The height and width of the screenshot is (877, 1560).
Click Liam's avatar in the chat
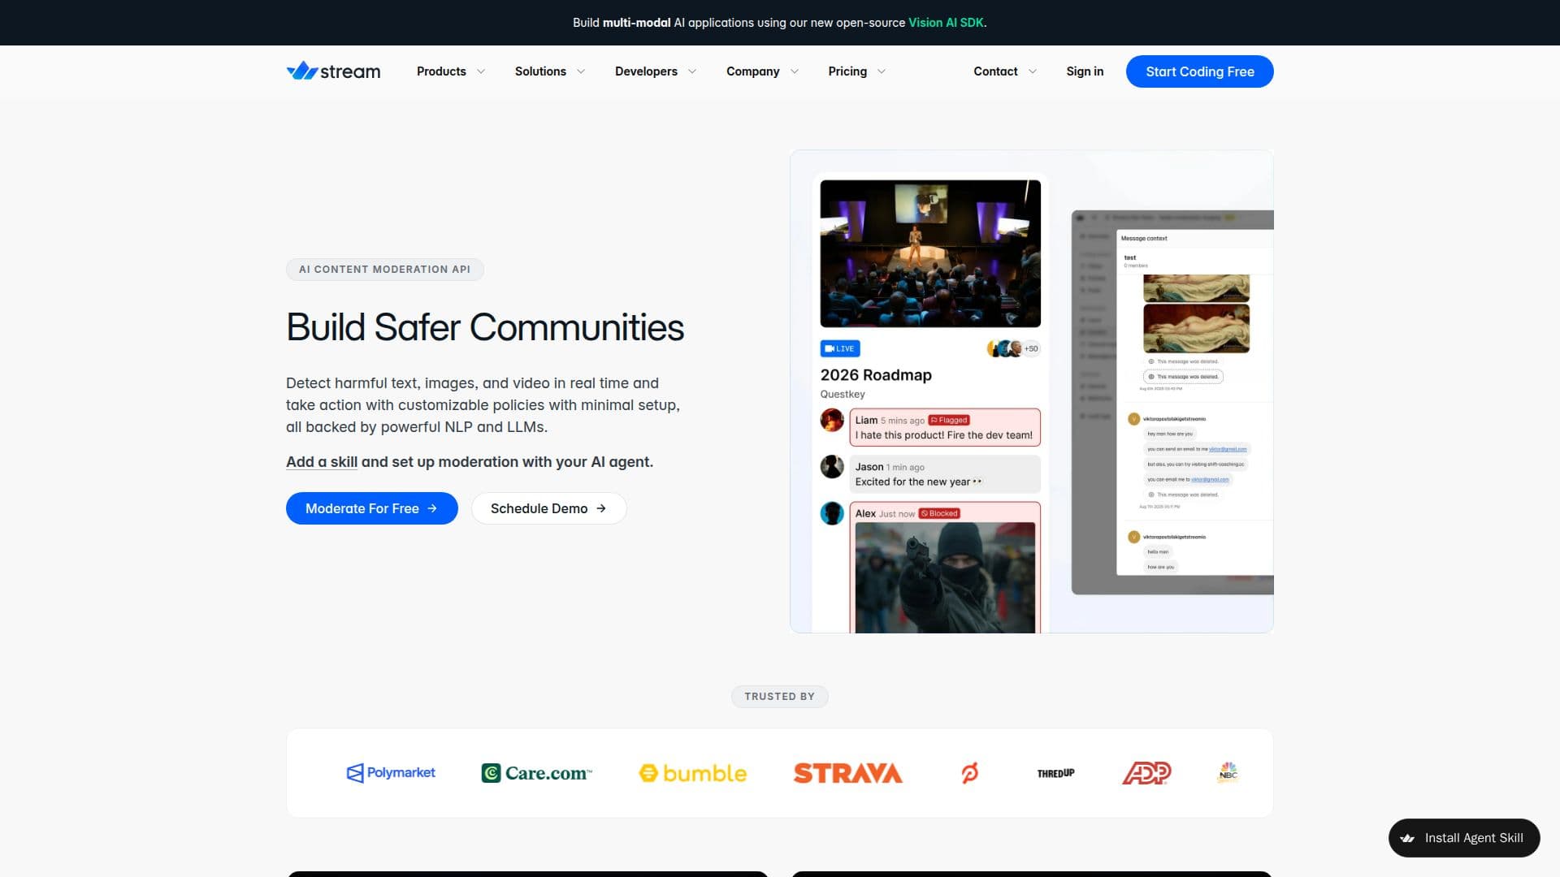(832, 420)
